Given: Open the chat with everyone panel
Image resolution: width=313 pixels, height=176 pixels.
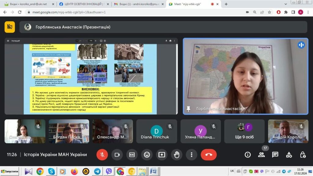Looking at the screenshot, I should 275,155.
